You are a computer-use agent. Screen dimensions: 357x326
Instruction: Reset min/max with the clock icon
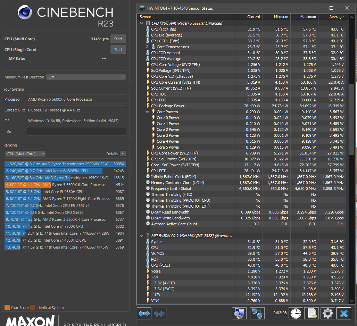(x=296, y=314)
